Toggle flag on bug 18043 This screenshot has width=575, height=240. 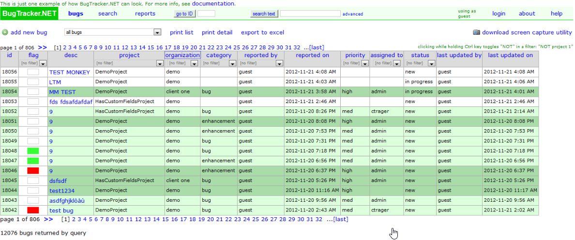point(33,200)
